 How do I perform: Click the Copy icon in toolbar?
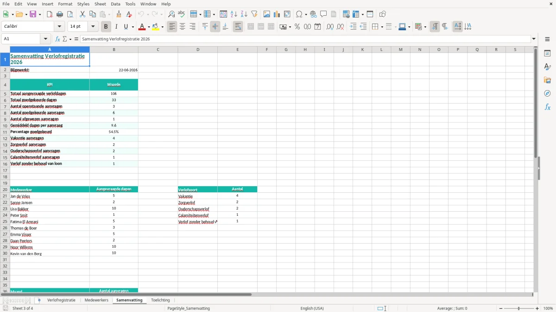[93, 14]
